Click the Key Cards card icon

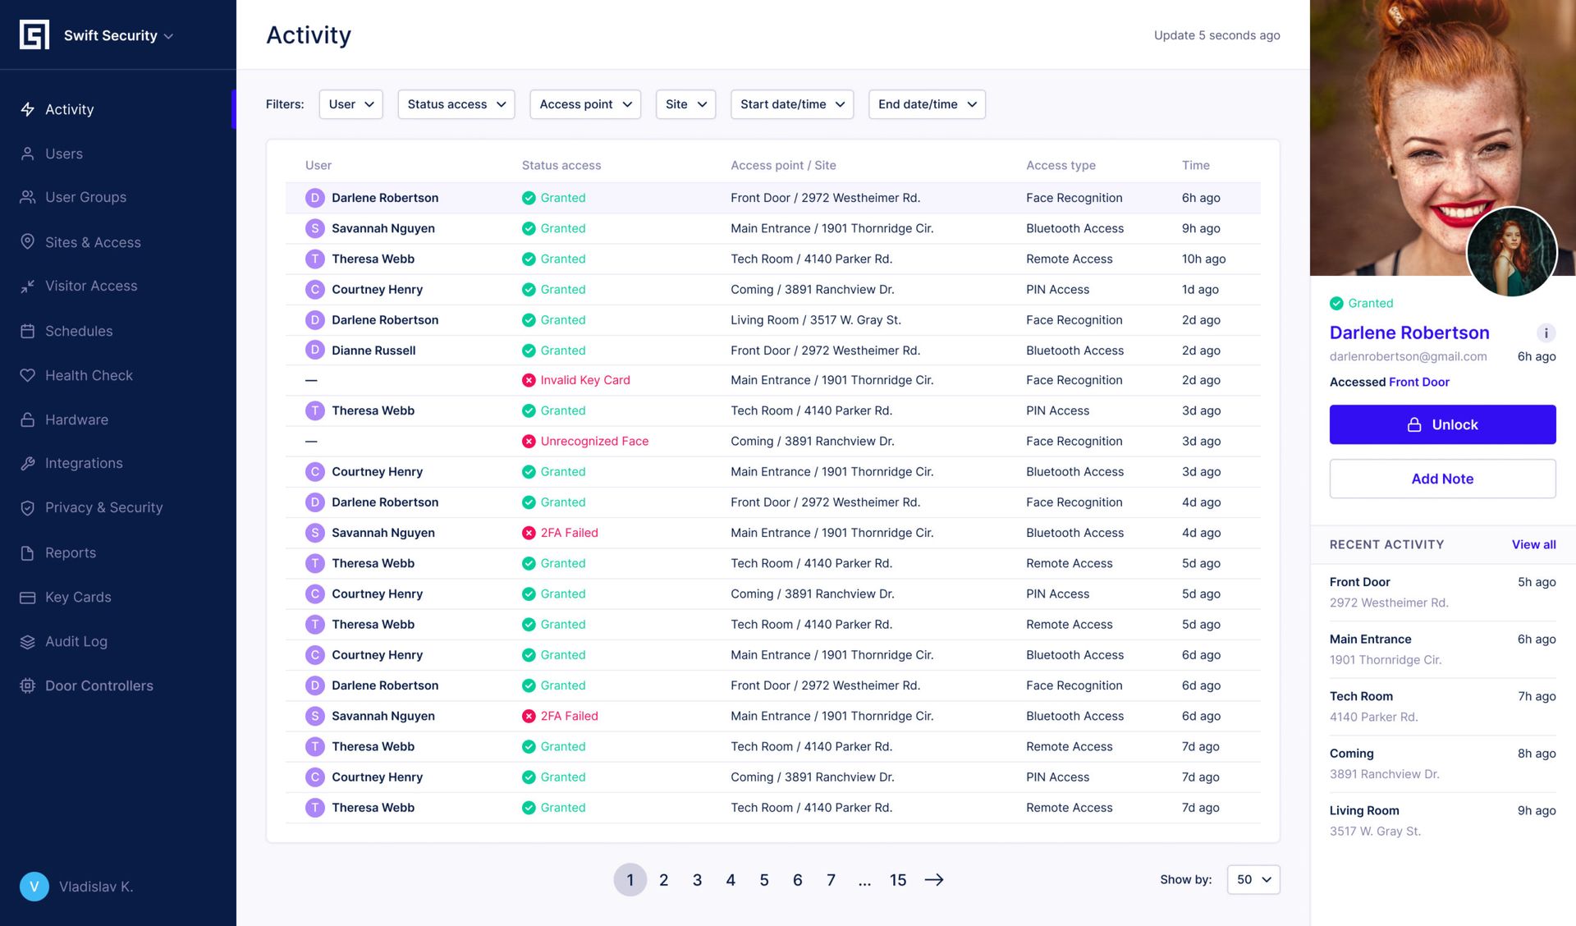coord(27,597)
